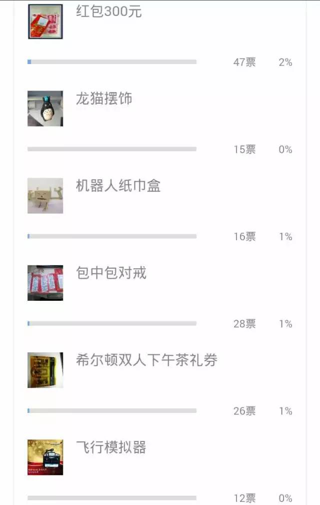Pick the 包中包对戒 option label
Viewport: 320px width, 505px height.
(x=111, y=273)
